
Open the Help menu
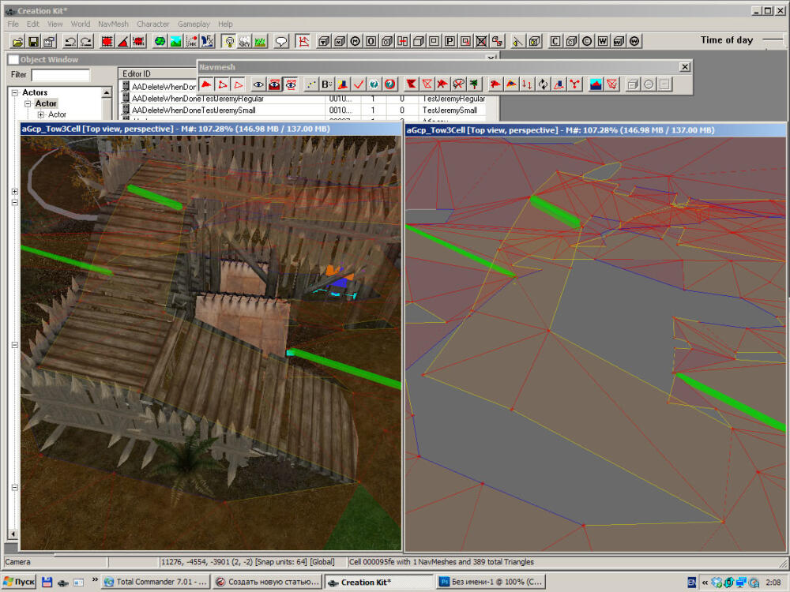(225, 24)
